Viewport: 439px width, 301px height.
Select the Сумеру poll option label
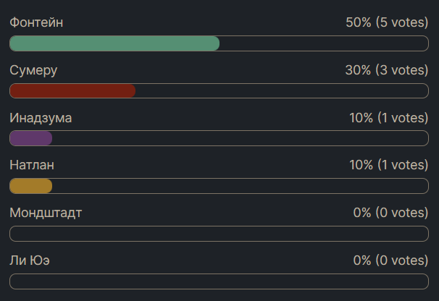(33, 70)
